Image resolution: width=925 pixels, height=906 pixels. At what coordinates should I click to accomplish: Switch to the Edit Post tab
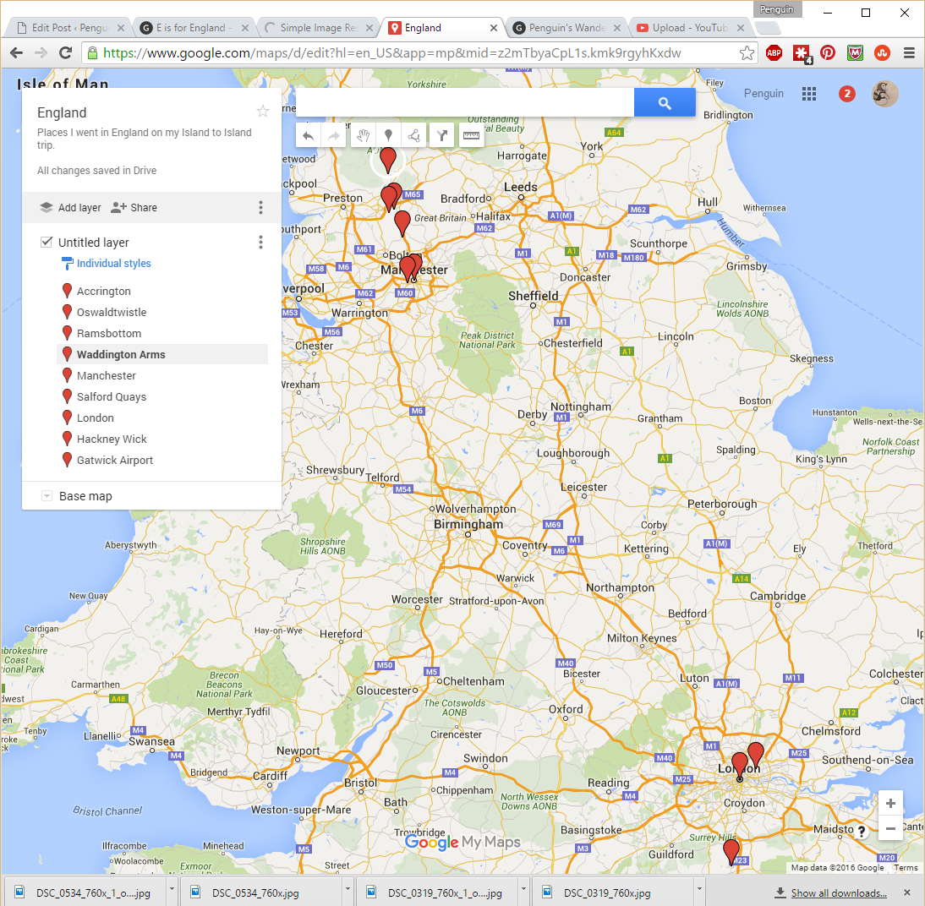(x=69, y=28)
